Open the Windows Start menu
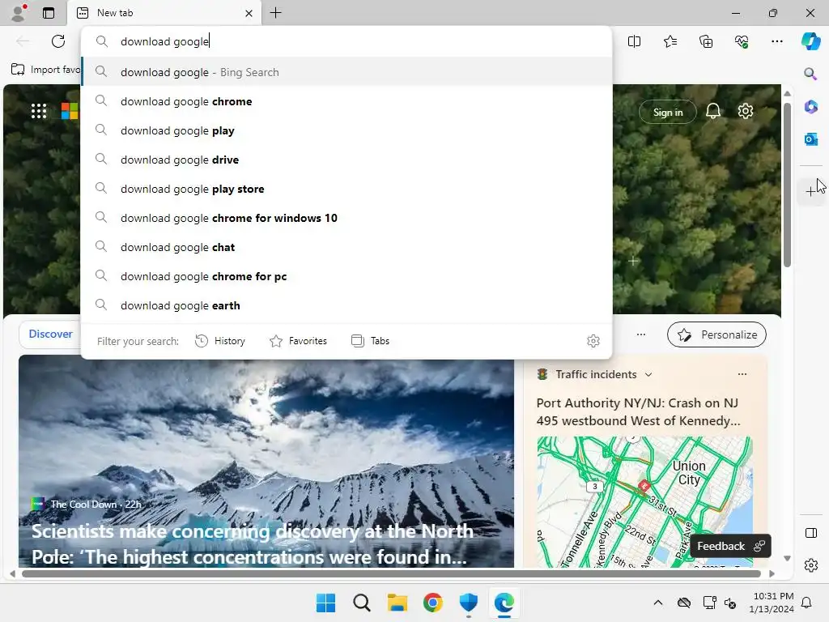Viewport: 829px width, 622px height. pos(325,603)
